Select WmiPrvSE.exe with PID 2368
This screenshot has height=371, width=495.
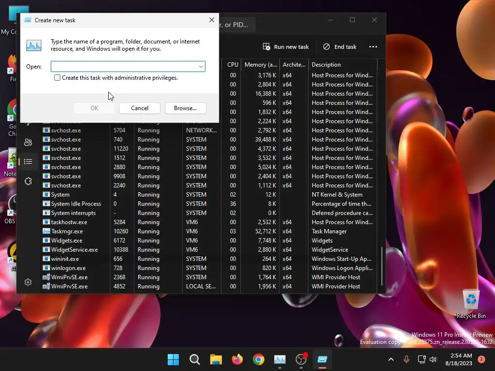click(x=209, y=277)
